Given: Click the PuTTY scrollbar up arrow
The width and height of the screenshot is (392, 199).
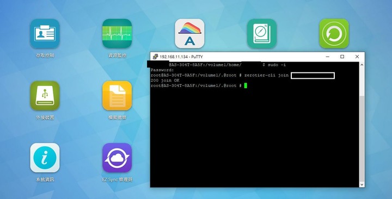Looking at the screenshot, I should pos(362,65).
